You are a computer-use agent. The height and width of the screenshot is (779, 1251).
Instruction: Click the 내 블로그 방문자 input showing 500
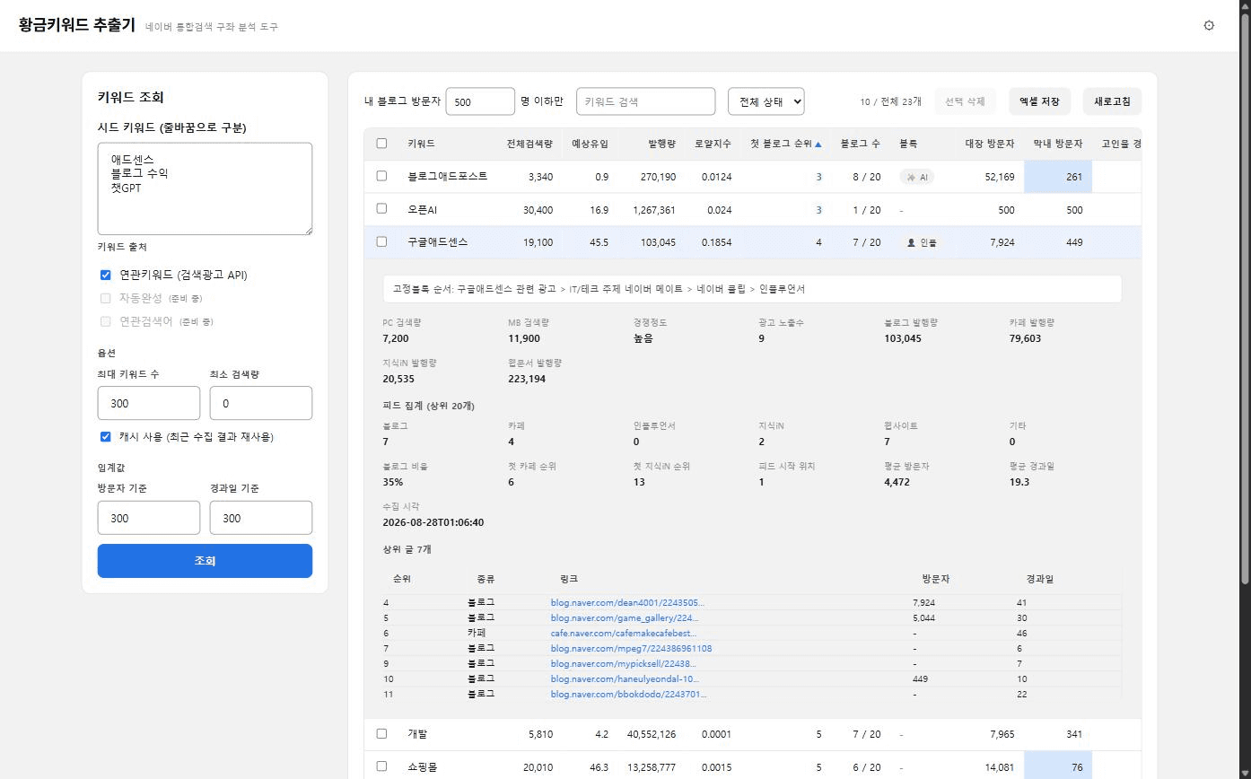tap(480, 101)
